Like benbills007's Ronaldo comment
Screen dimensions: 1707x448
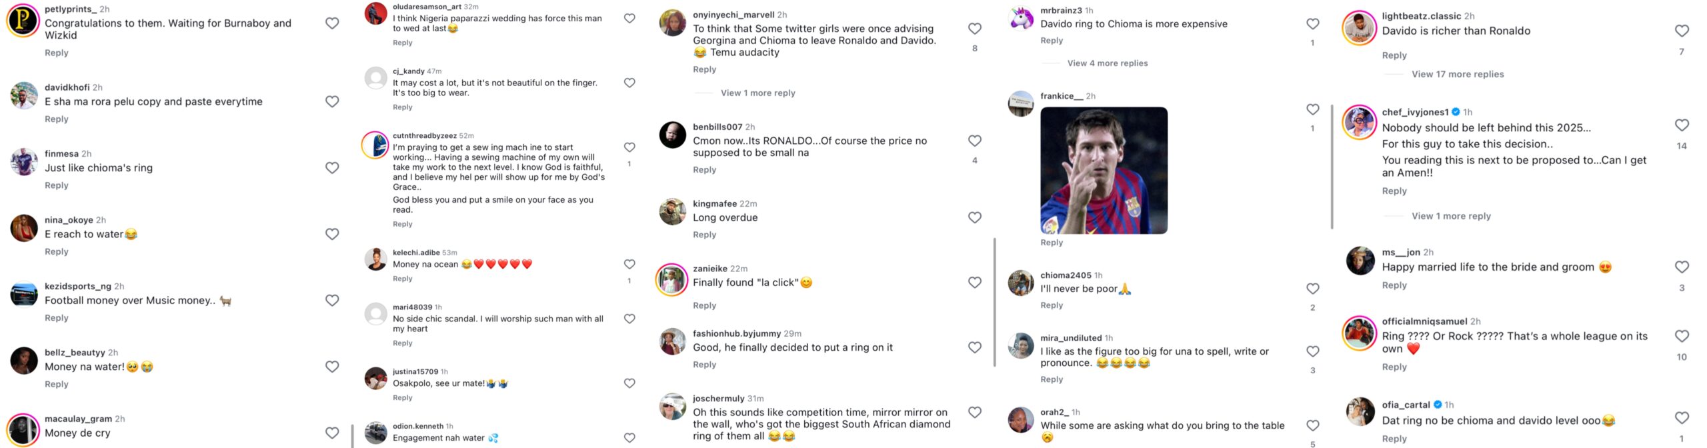pyautogui.click(x=975, y=141)
